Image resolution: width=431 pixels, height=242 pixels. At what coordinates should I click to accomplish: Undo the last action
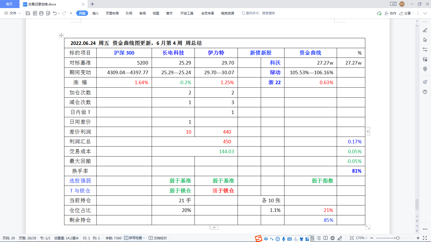(x=55, y=13)
